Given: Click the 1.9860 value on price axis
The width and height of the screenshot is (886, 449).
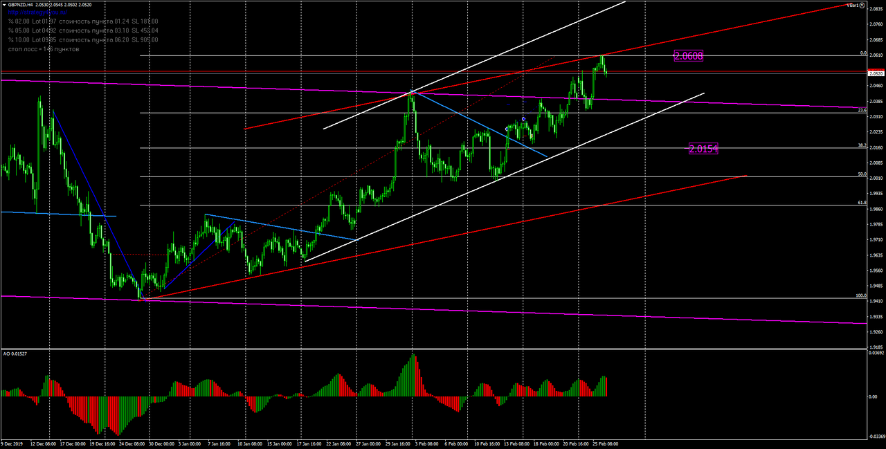Looking at the screenshot, I should point(876,209).
